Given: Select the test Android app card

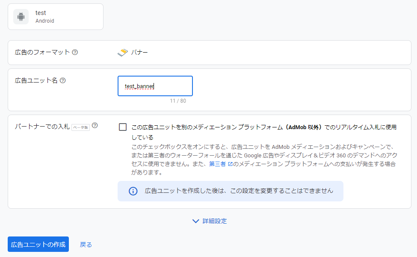Looking at the screenshot, I should tap(56, 16).
